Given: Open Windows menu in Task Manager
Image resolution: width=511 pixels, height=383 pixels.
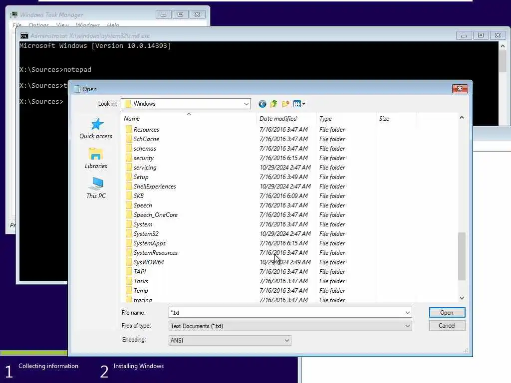Looking at the screenshot, I should [88, 25].
